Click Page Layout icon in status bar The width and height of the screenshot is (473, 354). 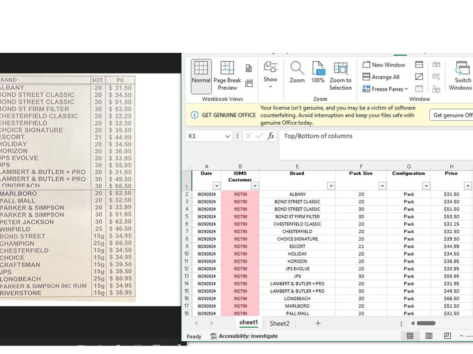[429, 336]
